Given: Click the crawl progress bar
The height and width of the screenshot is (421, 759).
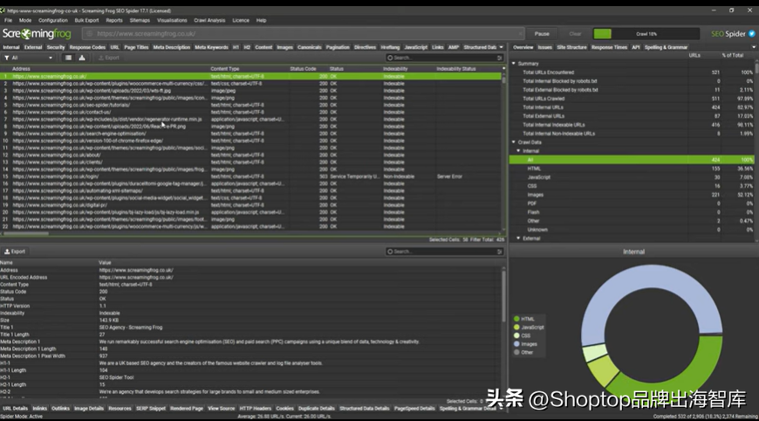Looking at the screenshot, I should [x=646, y=34].
